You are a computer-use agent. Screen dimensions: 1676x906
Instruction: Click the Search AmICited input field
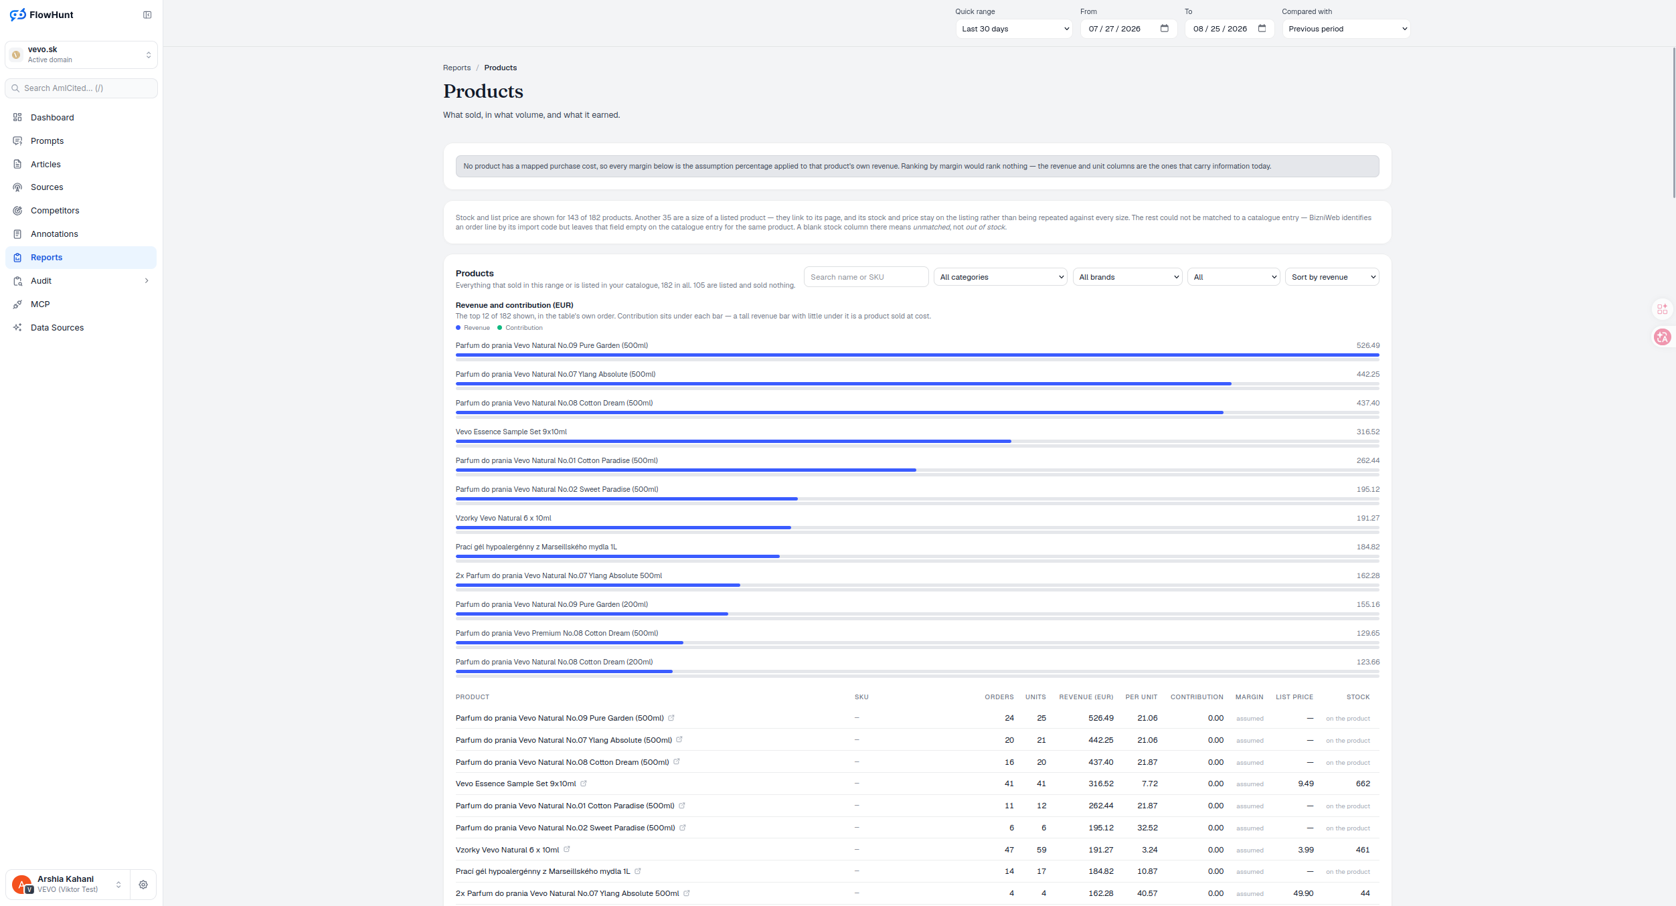click(x=82, y=88)
